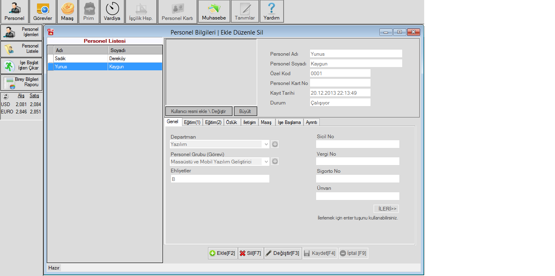Expand the Personel Grubu dropdown

266,162
